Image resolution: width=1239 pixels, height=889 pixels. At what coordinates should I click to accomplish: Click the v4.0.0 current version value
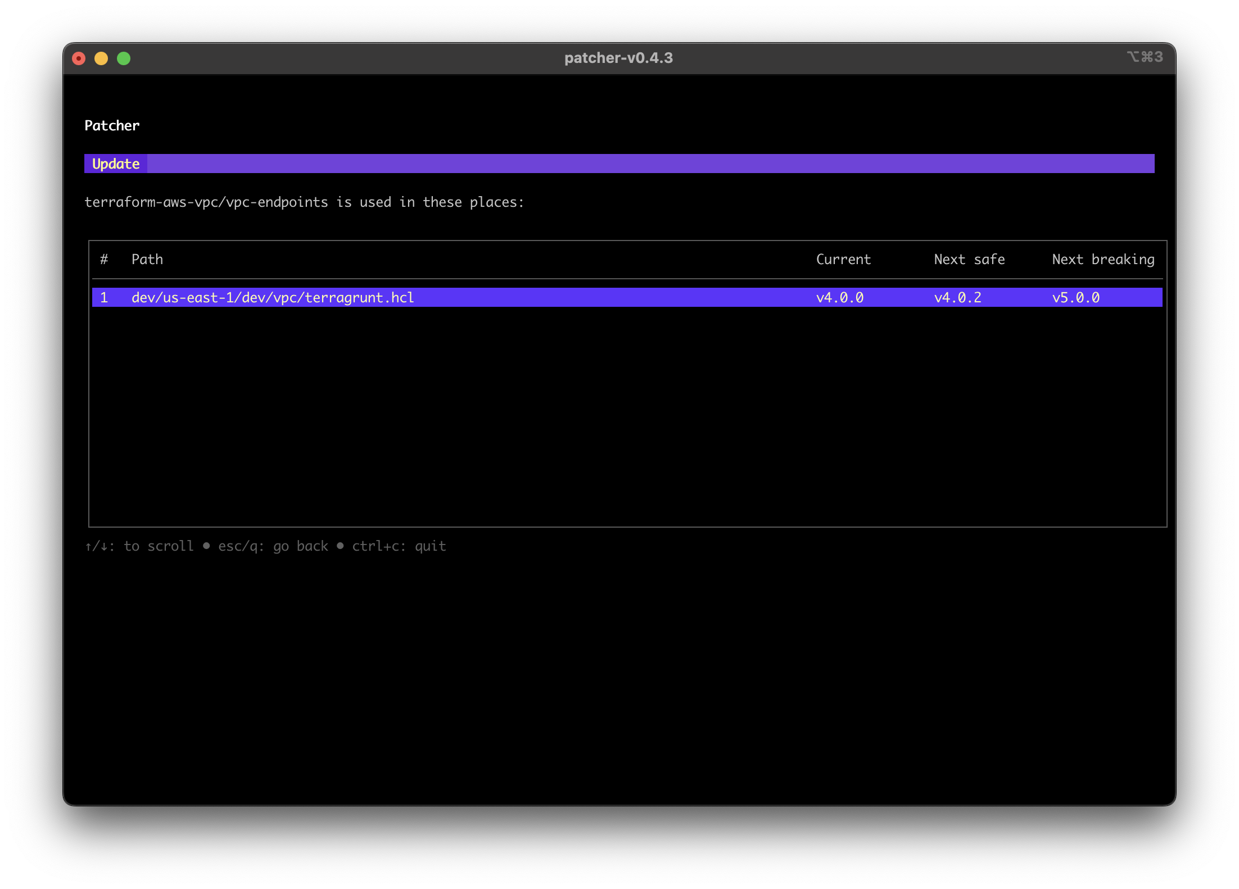[x=840, y=297]
